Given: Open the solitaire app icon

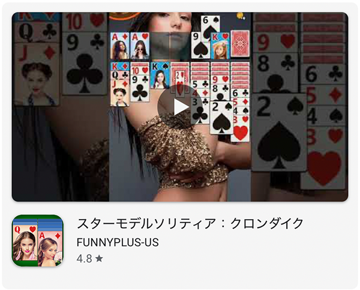Looking at the screenshot, I should (38, 241).
